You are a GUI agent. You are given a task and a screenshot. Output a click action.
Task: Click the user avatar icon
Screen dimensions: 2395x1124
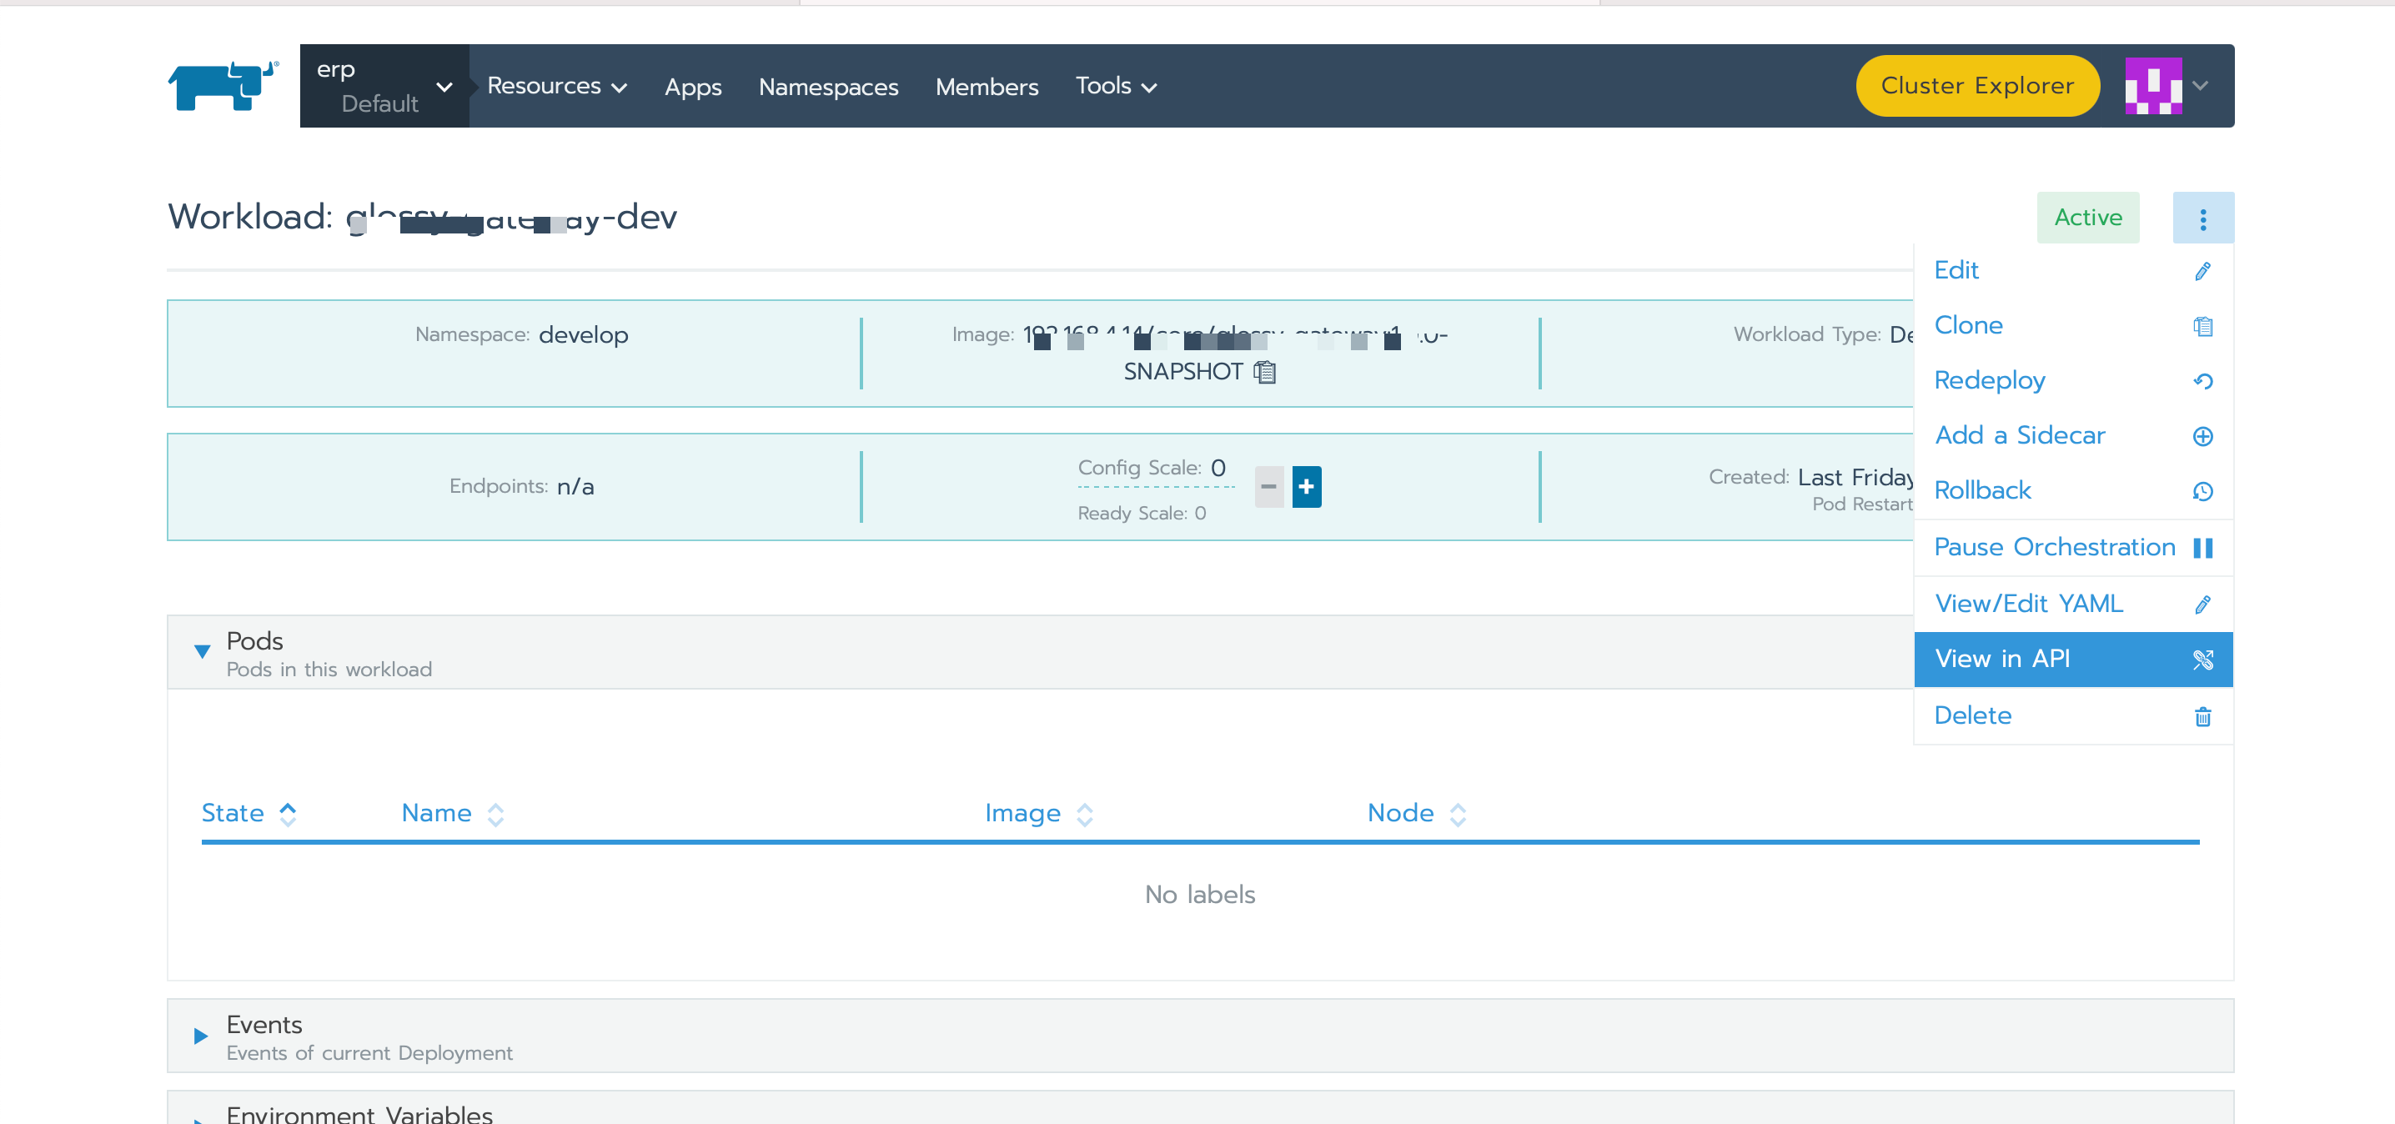coord(2152,86)
